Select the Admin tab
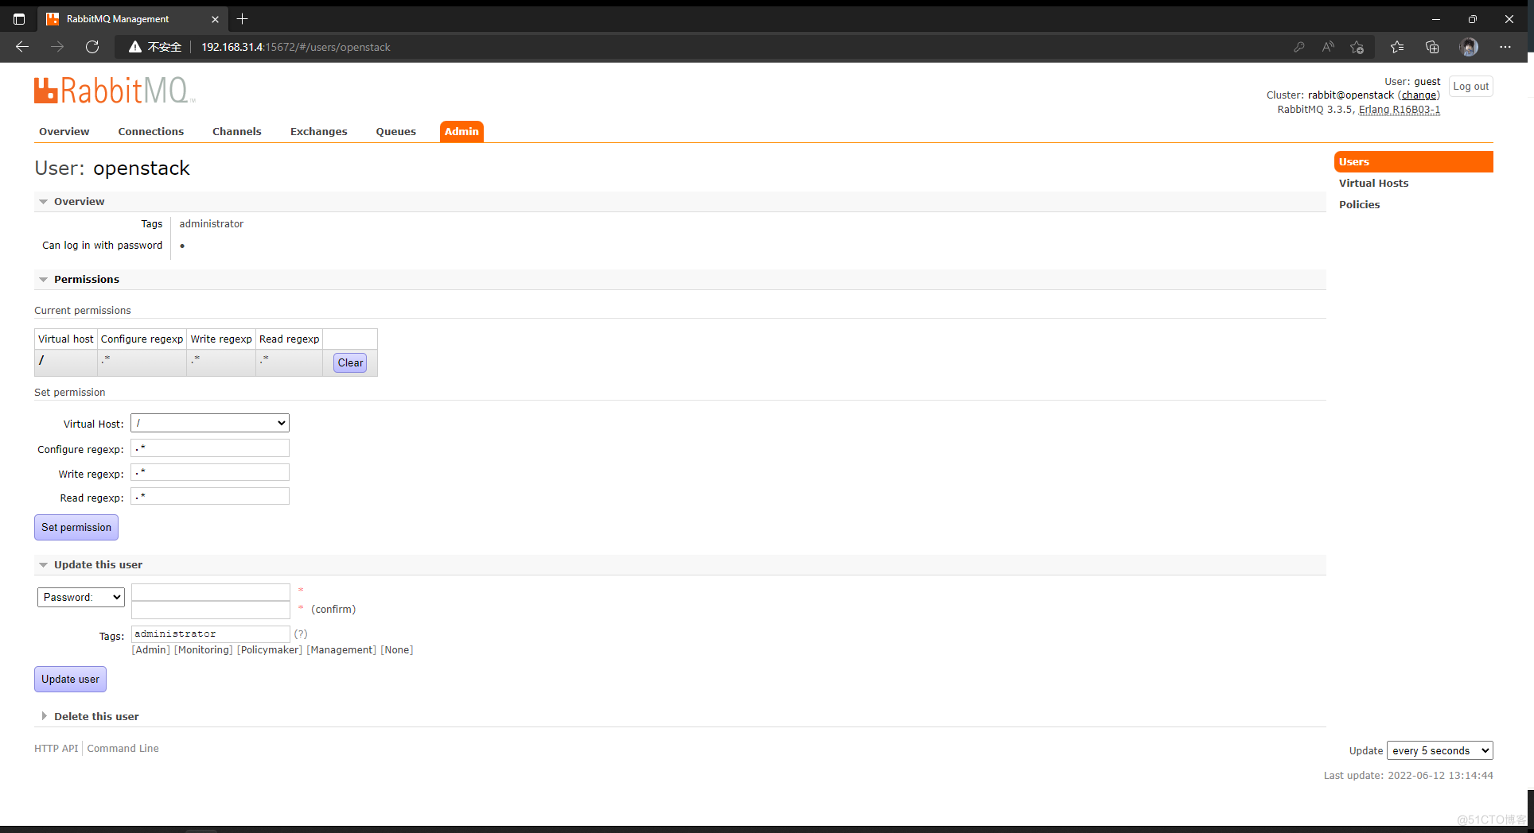This screenshot has width=1534, height=833. (461, 131)
